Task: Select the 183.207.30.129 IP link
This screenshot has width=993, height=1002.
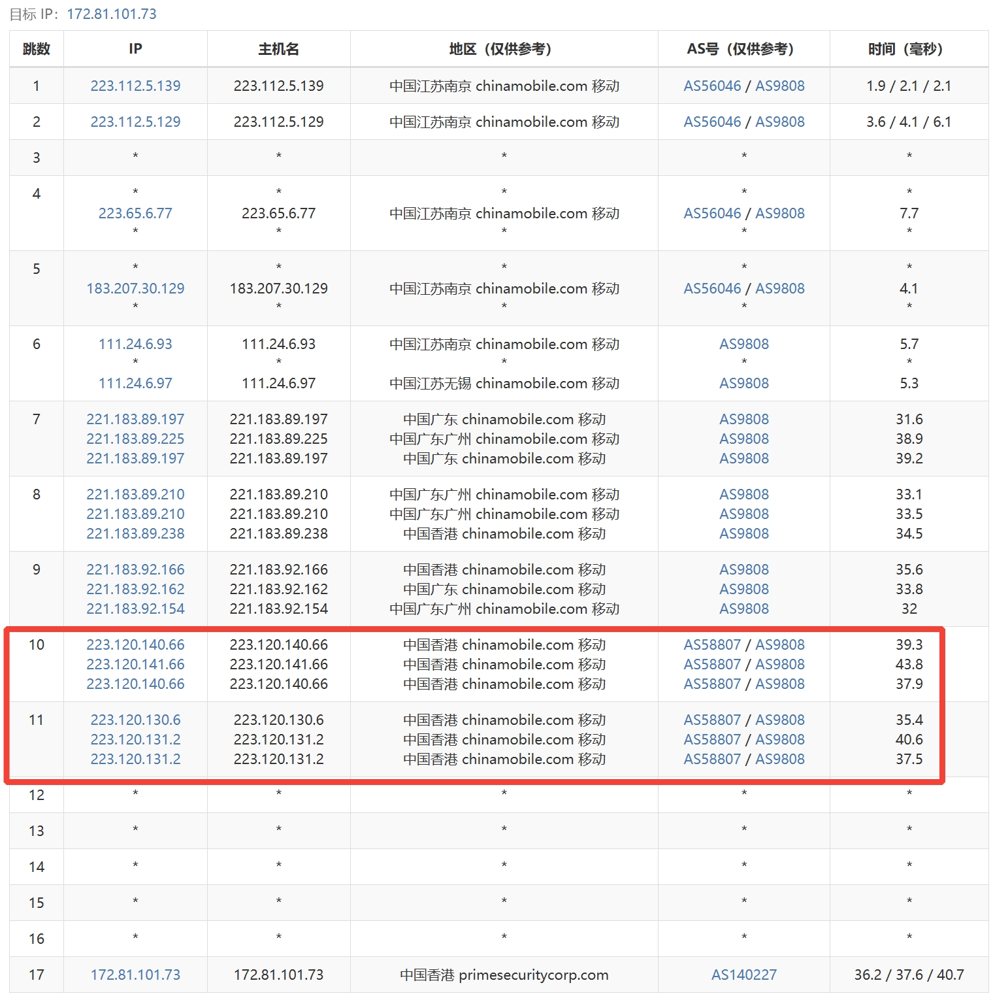Action: [x=135, y=288]
